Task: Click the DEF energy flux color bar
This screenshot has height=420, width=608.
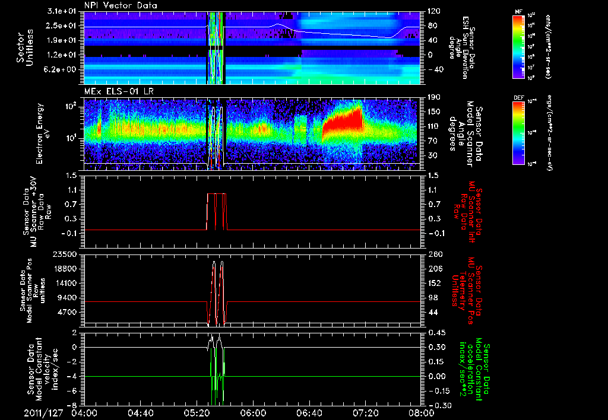Action: tap(518, 133)
